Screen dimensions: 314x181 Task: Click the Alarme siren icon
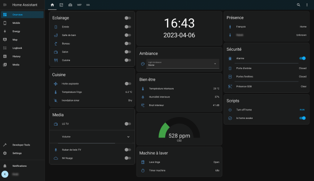[x=230, y=58]
